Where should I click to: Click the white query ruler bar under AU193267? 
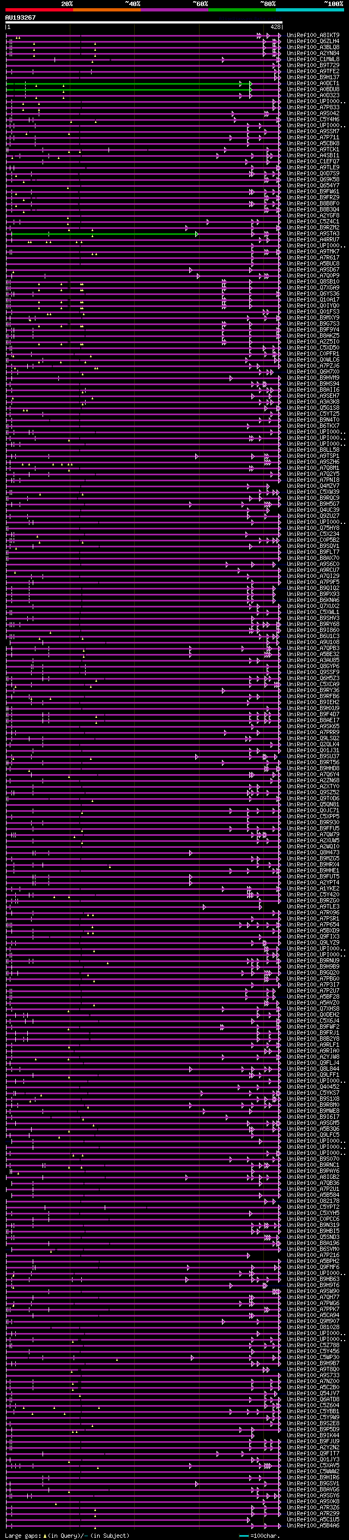[x=144, y=22]
